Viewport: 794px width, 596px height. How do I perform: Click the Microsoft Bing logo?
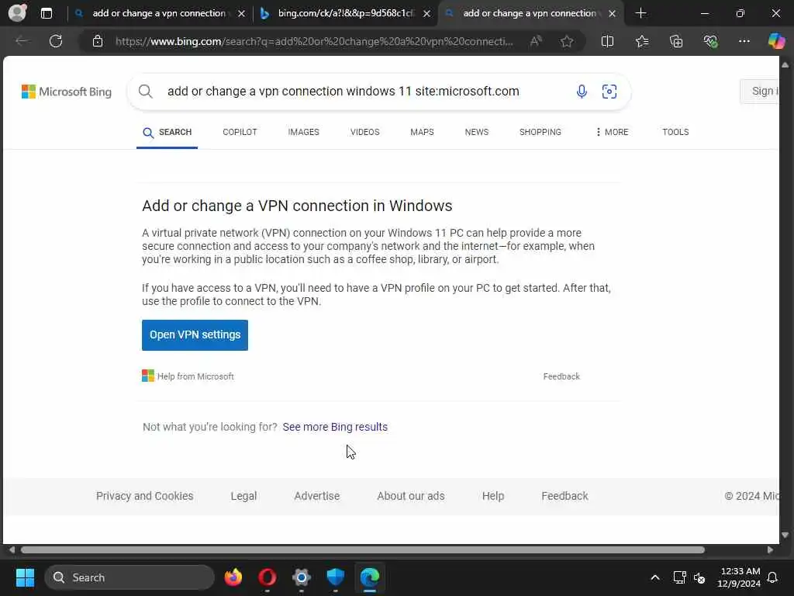[x=67, y=92]
